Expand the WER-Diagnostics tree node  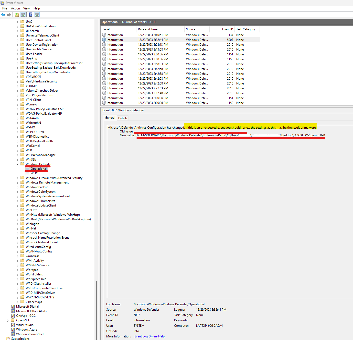[x=18, y=137]
